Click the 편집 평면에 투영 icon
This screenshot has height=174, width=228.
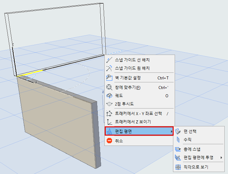pos(178,157)
